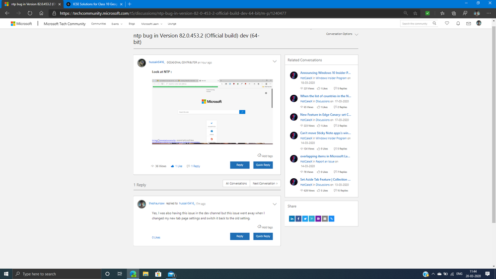Open the Blogs menu item

(132, 24)
